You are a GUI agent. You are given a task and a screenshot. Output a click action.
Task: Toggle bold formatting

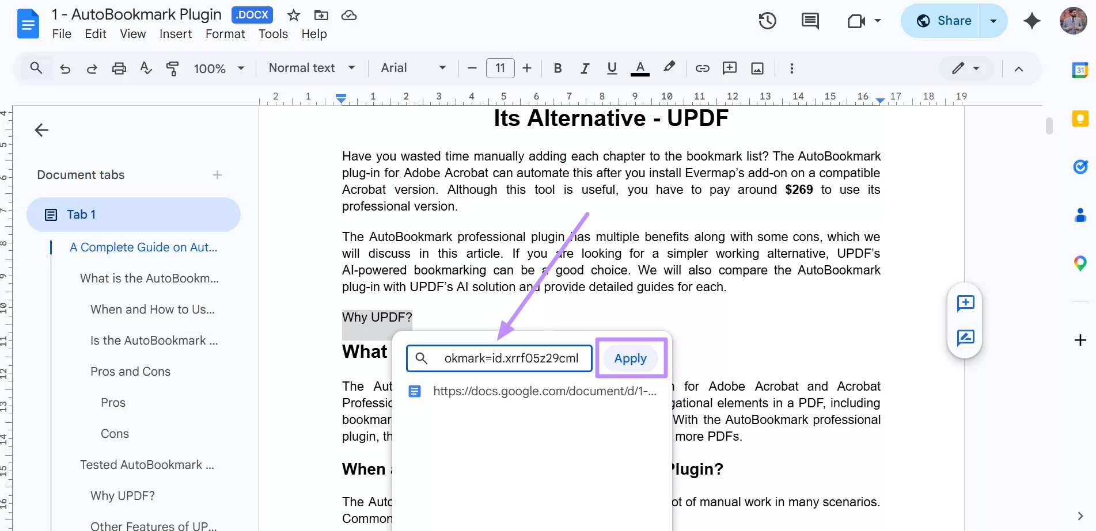(557, 68)
